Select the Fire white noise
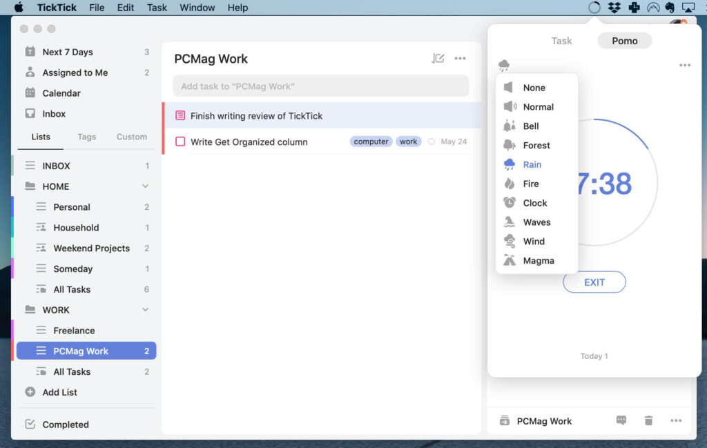This screenshot has height=448, width=707. click(x=536, y=184)
